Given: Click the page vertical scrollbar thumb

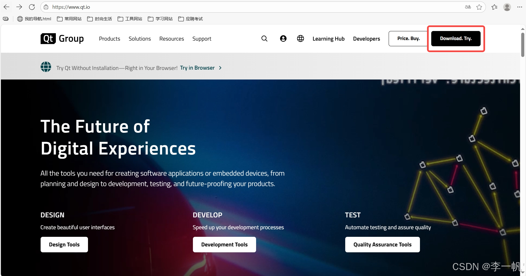Looking at the screenshot, I should click(x=523, y=45).
